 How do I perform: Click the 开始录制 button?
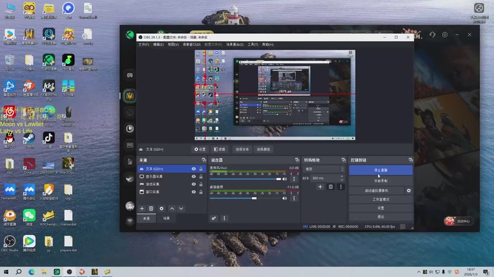[380, 181]
